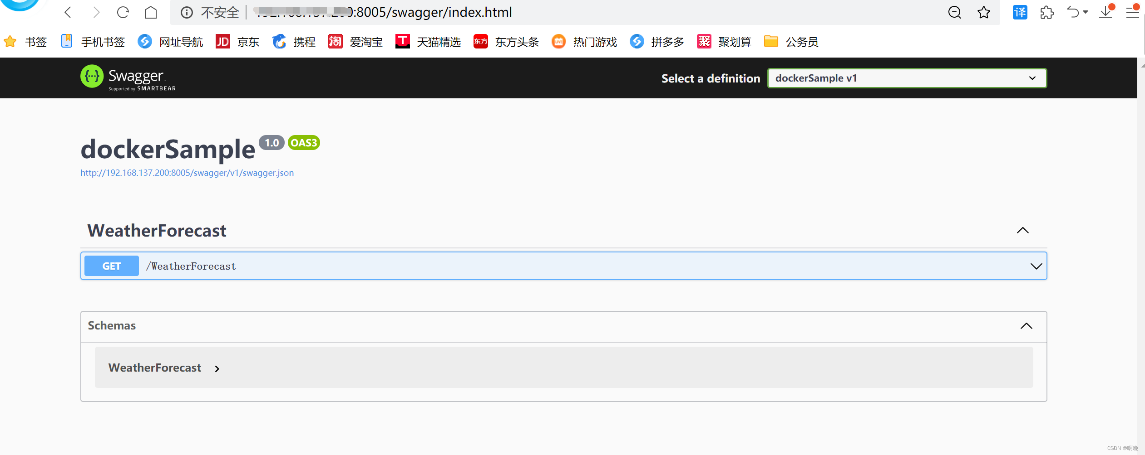Click the downloads icon in the toolbar
Viewport: 1145px width, 455px height.
[x=1106, y=12]
